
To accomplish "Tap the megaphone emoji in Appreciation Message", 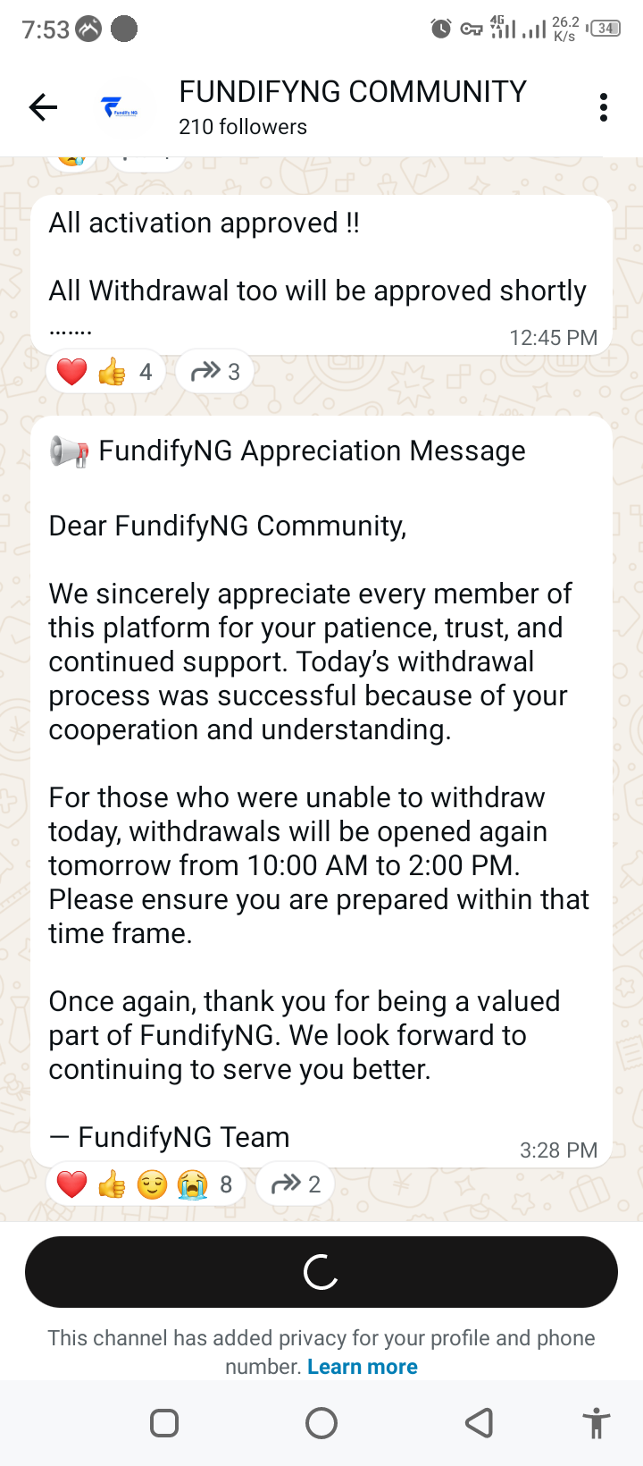I will 69,452.
